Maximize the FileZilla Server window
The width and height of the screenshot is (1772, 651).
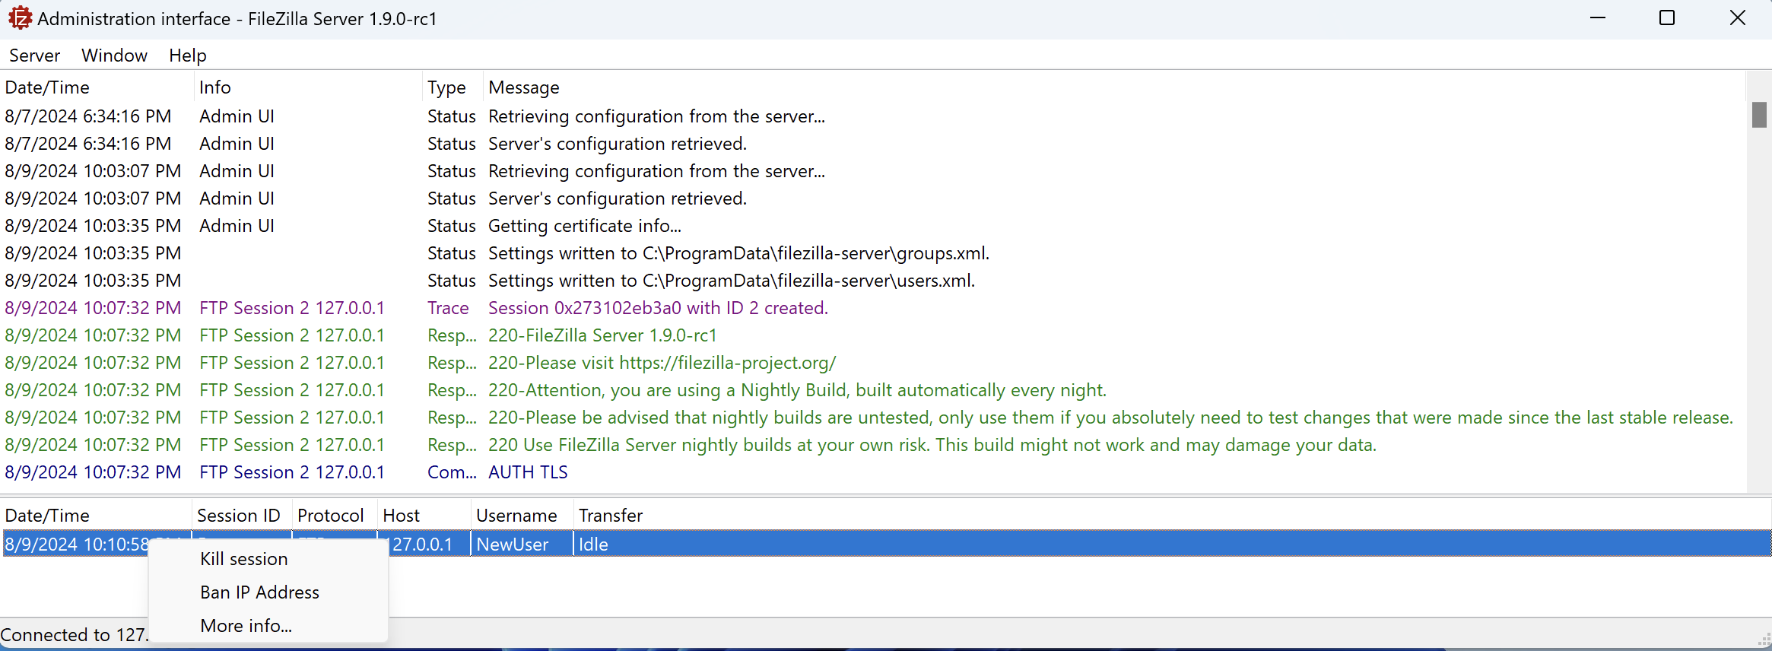coord(1667,18)
